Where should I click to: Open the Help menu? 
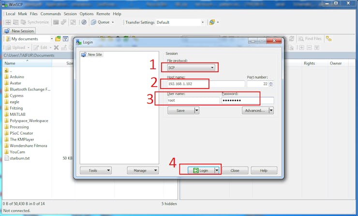point(117,14)
